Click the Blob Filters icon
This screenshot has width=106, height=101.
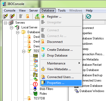[35, 89]
